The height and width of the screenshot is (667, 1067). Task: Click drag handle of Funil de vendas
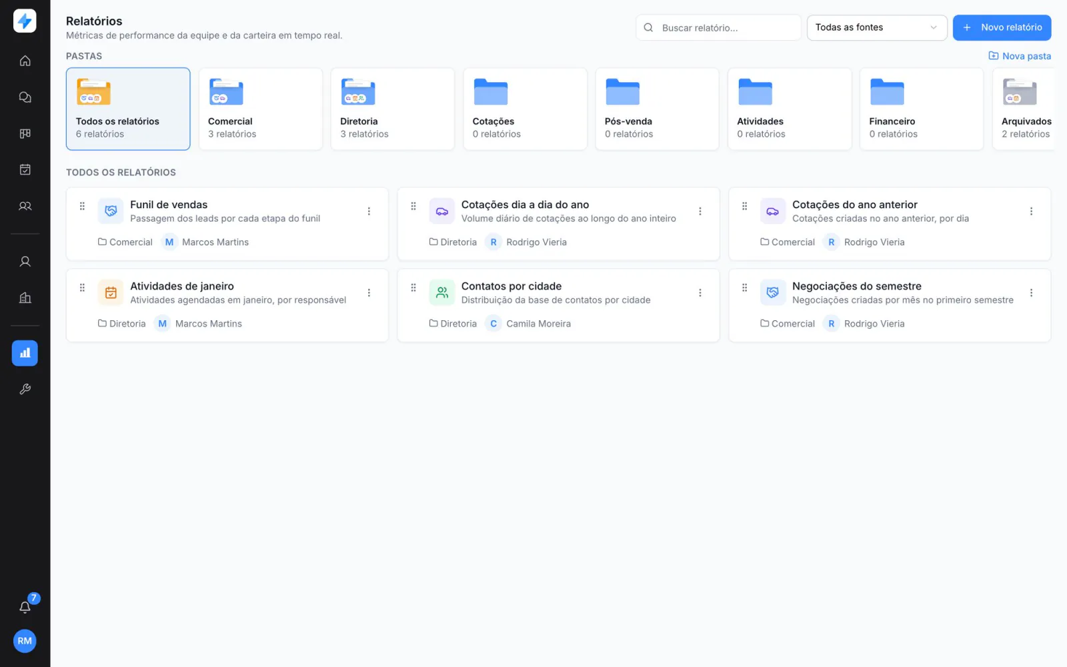[82, 206]
